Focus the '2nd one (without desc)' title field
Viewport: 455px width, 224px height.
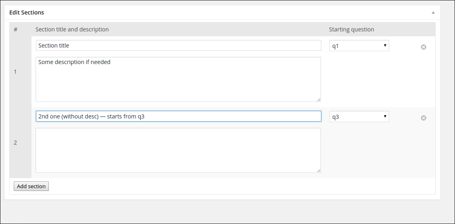(x=178, y=116)
